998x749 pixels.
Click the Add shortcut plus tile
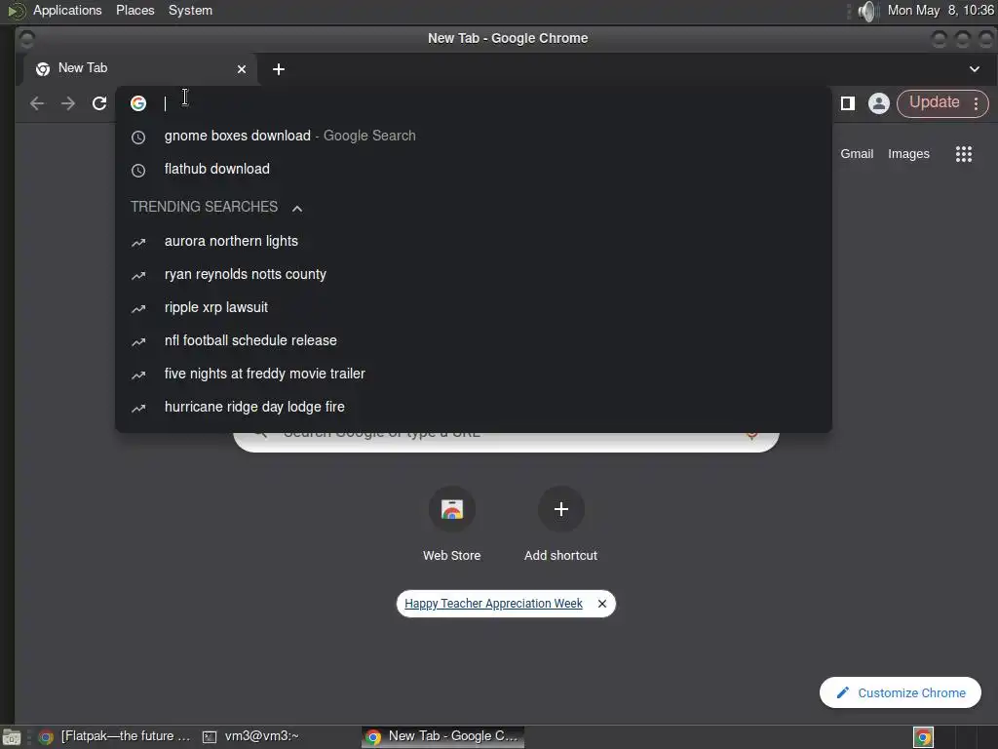point(560,509)
